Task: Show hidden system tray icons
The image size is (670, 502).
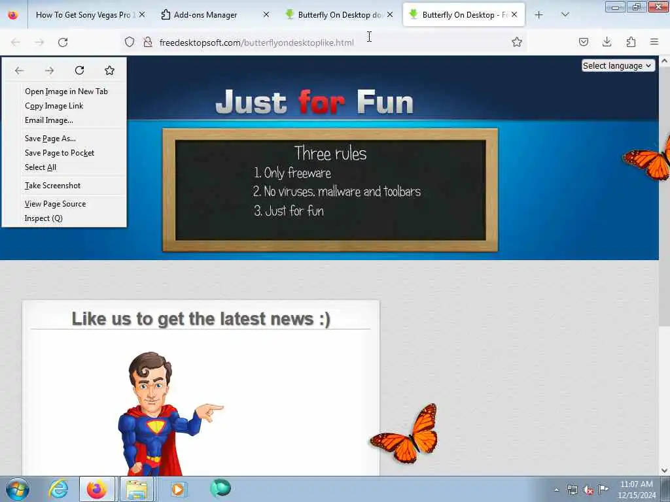Action: coord(556,490)
